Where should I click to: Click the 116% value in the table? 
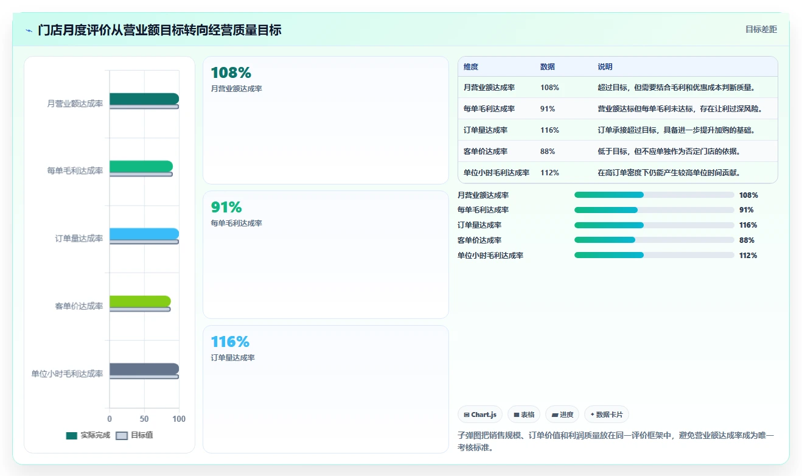click(x=549, y=130)
